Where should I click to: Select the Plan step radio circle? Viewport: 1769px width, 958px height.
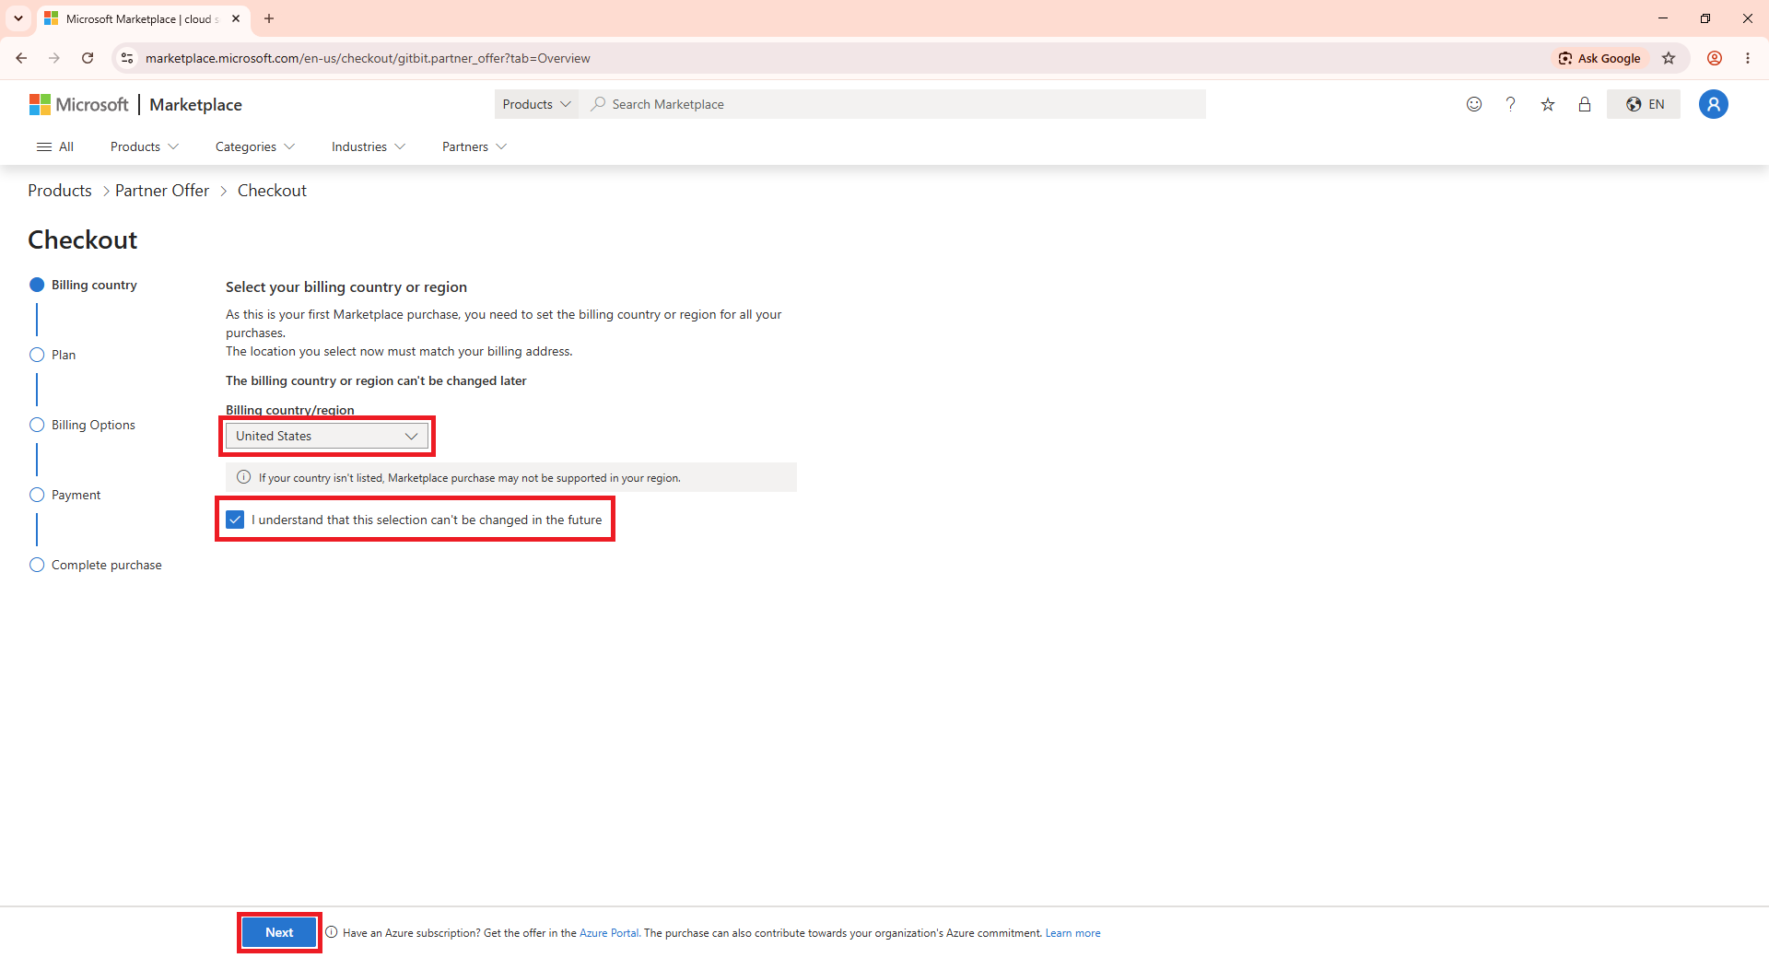pyautogui.click(x=37, y=355)
